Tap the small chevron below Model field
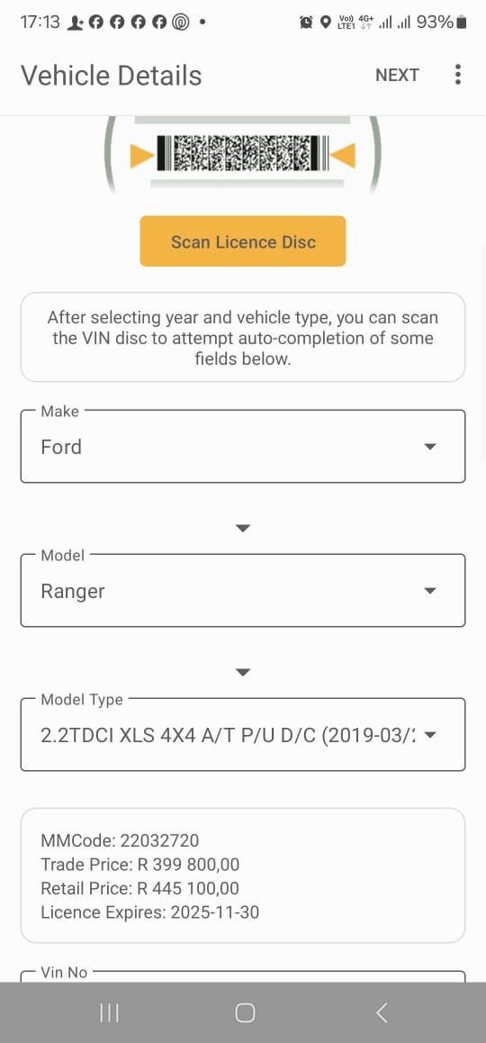This screenshot has width=486, height=1043. coord(243,673)
